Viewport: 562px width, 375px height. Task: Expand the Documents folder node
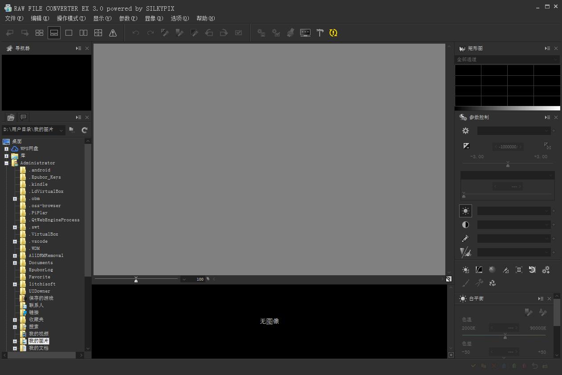point(15,263)
